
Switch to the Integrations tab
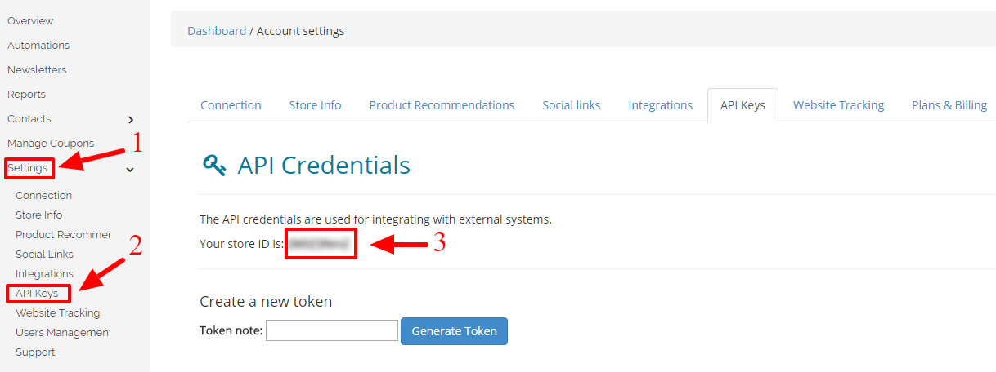[x=660, y=105]
